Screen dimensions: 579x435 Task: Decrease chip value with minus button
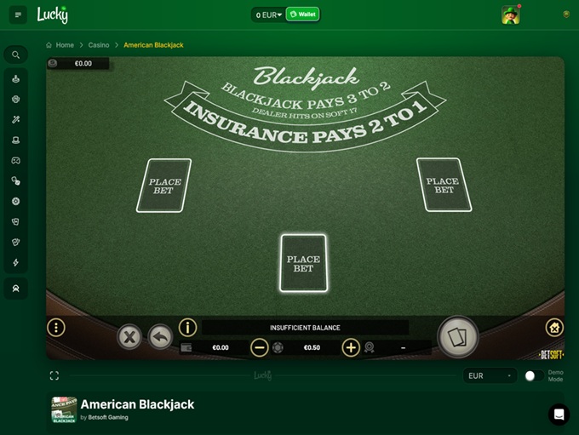click(259, 347)
